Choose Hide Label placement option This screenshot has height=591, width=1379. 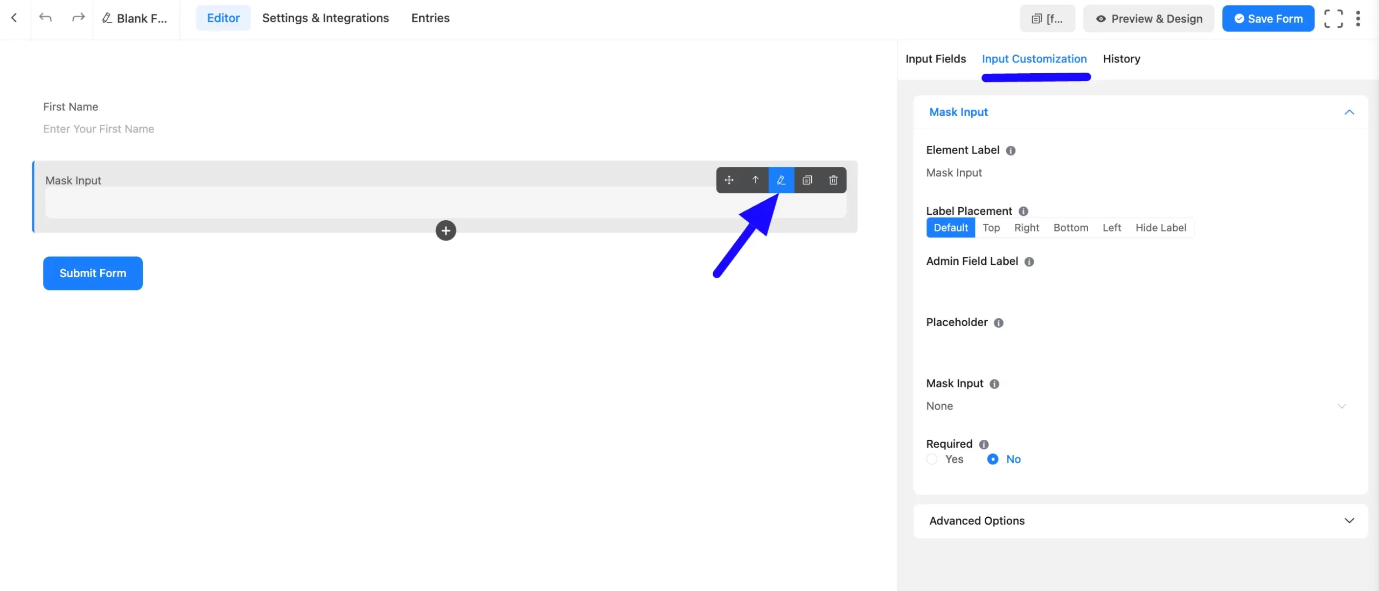(1161, 228)
